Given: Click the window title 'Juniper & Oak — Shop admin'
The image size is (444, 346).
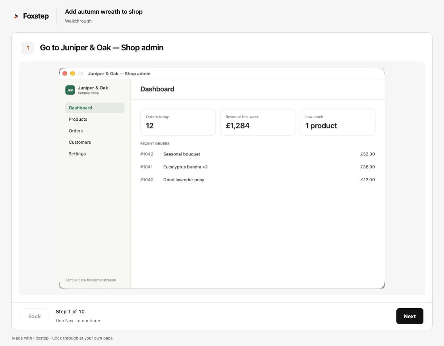Looking at the screenshot, I should [119, 73].
